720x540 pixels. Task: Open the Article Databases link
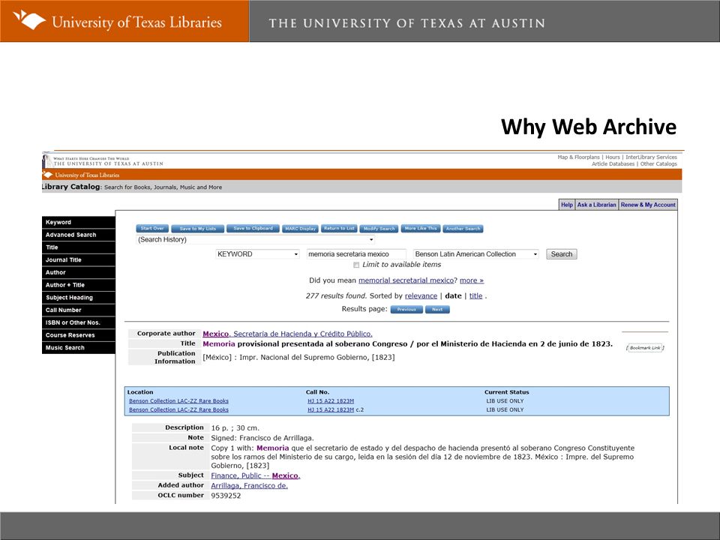(613, 164)
